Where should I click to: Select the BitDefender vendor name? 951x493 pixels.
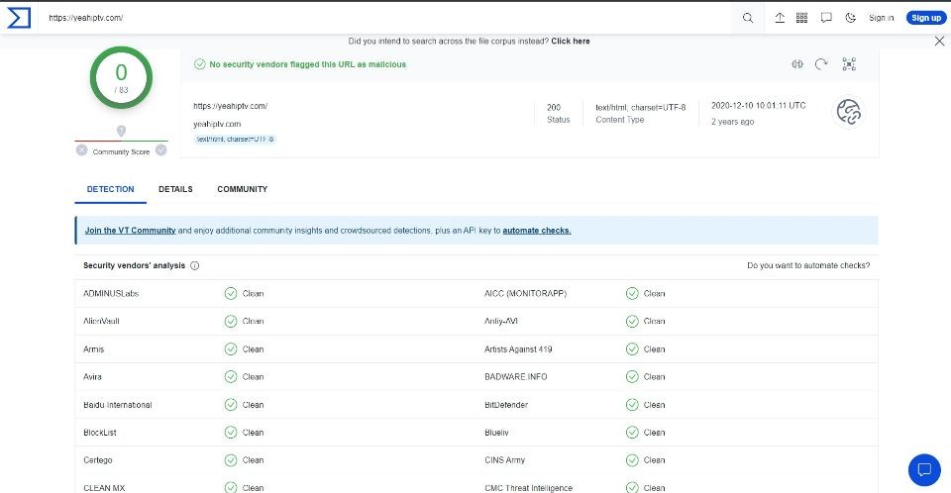click(506, 405)
